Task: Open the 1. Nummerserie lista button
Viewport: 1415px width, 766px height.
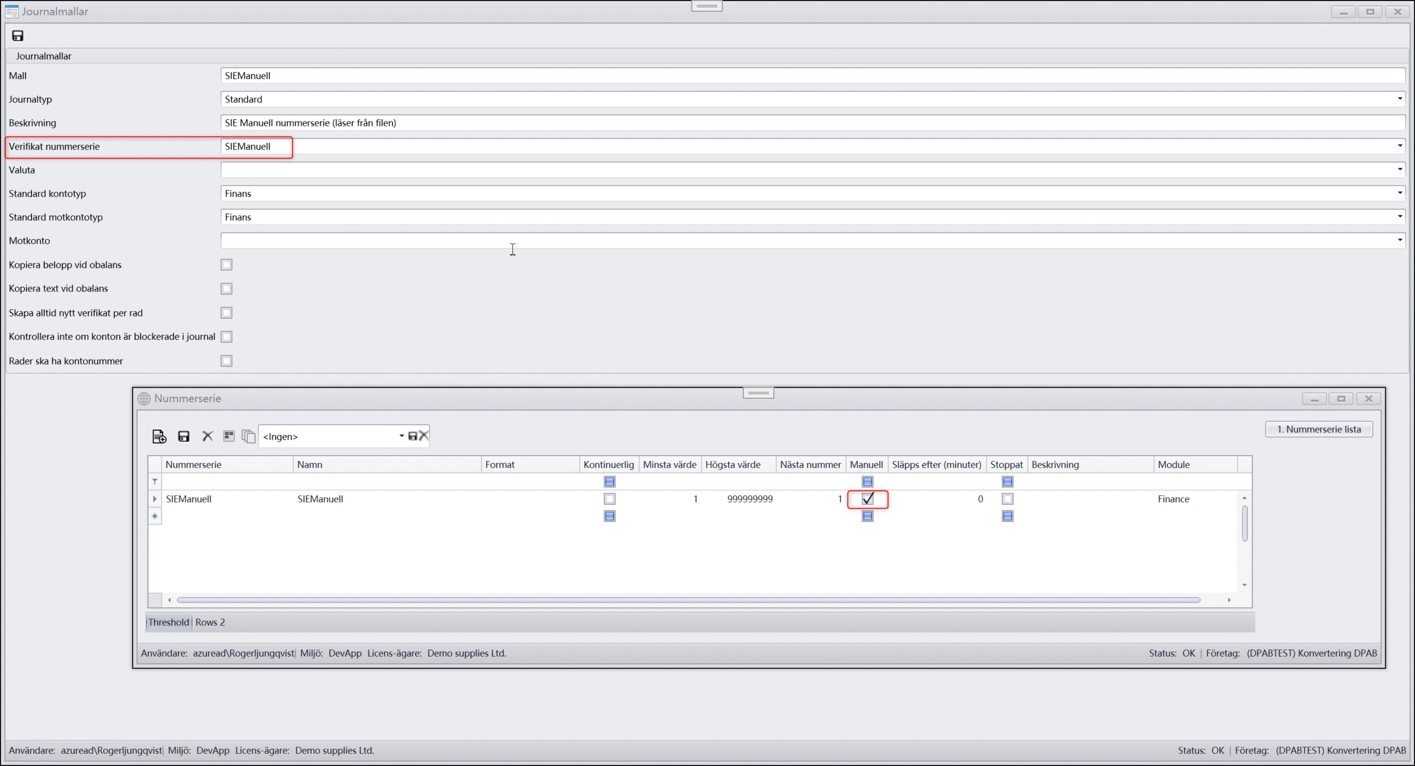Action: (x=1318, y=429)
